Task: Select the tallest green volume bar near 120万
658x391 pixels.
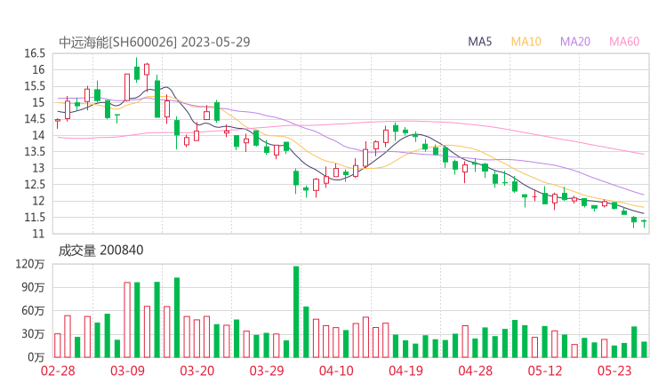Action: point(296,312)
